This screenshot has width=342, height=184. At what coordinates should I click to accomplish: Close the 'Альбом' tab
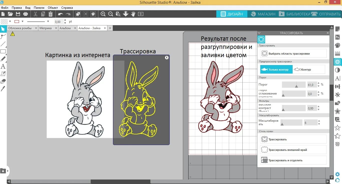[75, 28]
